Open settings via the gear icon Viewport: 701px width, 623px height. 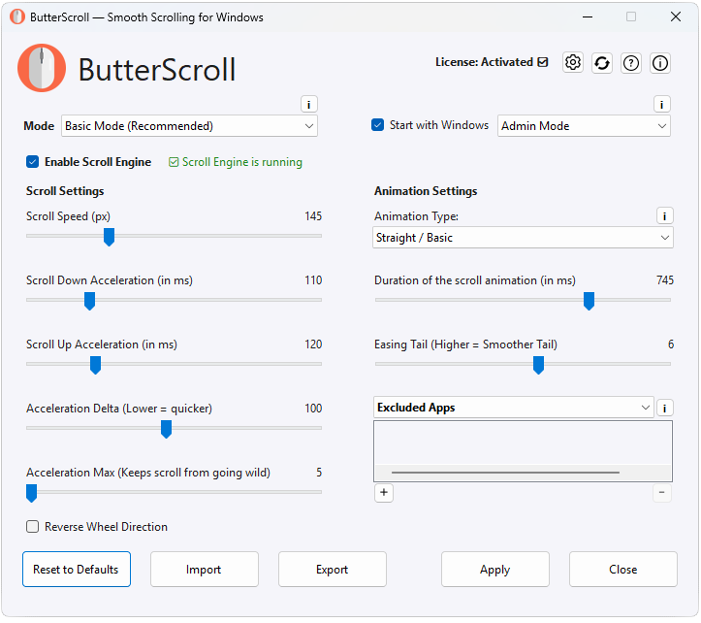(573, 63)
